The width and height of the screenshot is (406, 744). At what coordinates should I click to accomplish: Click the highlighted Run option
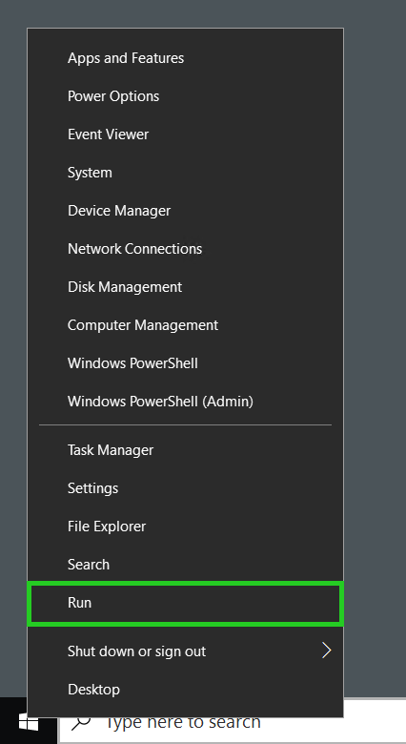[x=186, y=603]
